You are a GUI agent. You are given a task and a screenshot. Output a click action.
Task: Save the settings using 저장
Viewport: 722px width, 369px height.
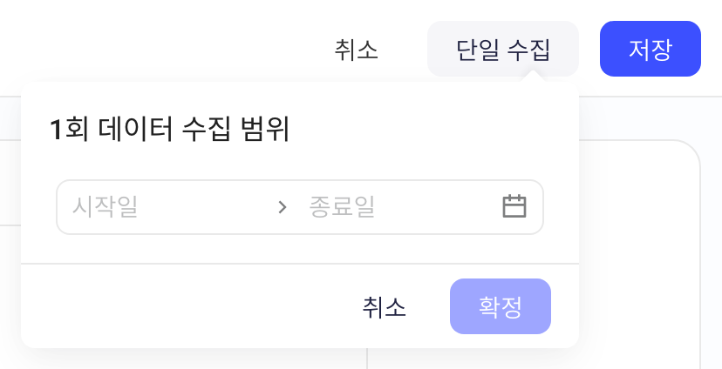click(650, 49)
